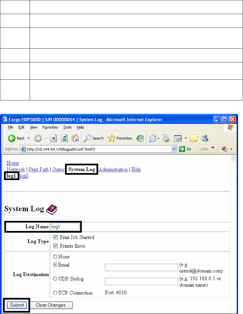Expand the Links chevron
The image size is (243, 314).
click(213, 148)
